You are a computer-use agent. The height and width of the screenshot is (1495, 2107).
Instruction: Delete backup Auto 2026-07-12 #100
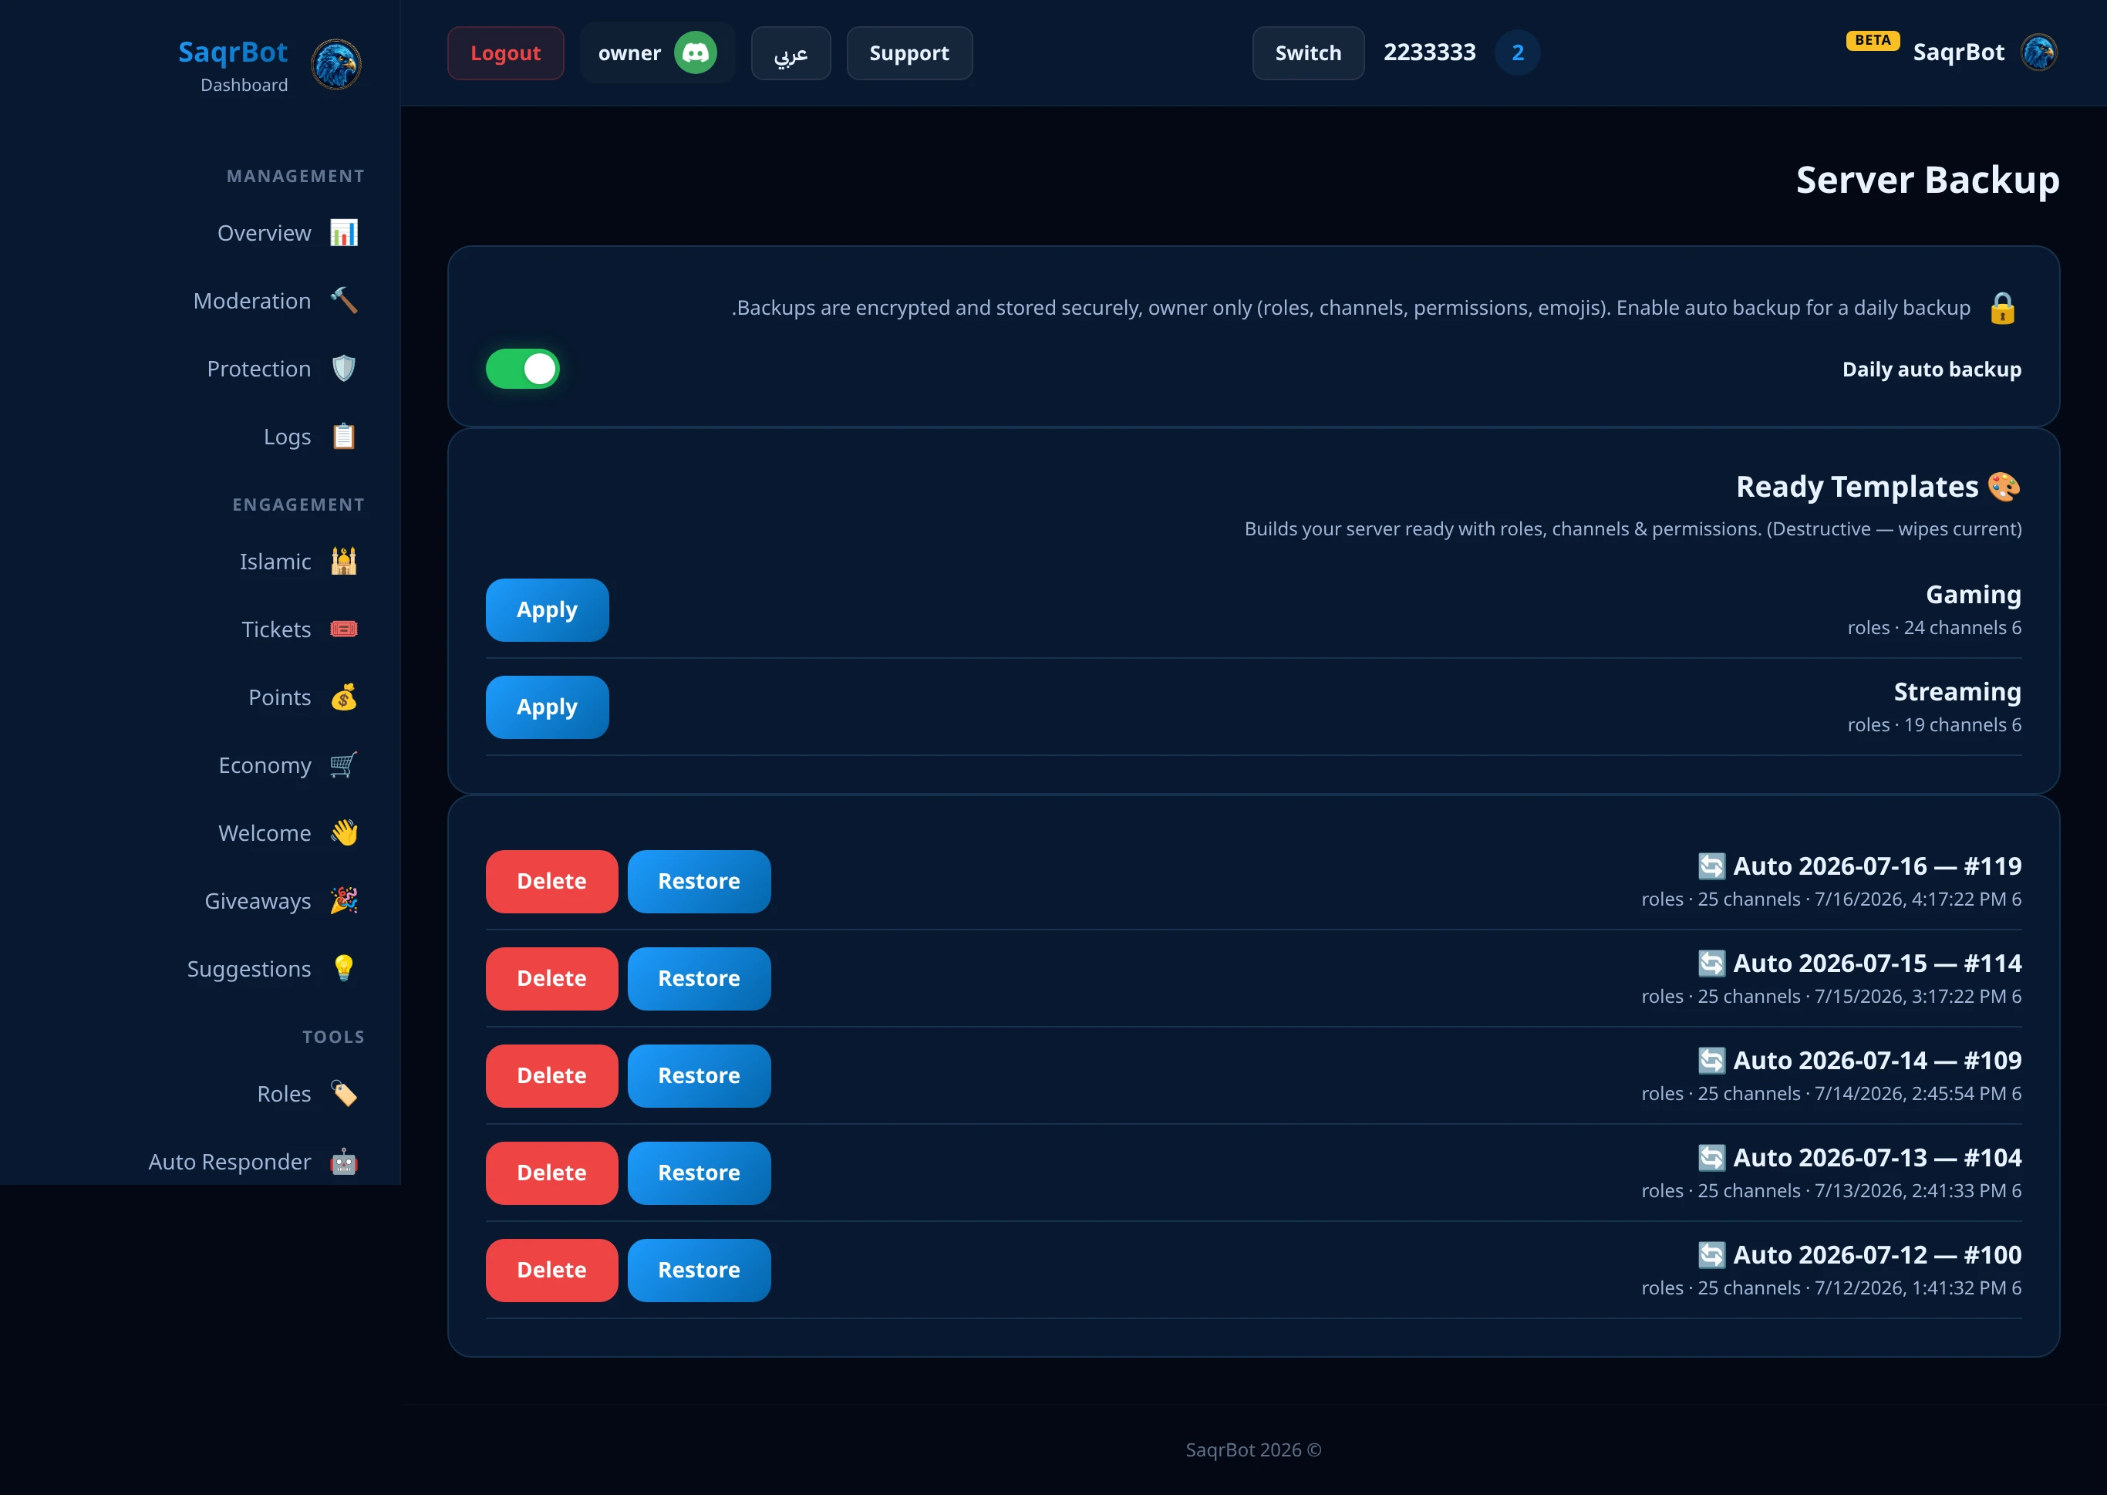[x=552, y=1271]
